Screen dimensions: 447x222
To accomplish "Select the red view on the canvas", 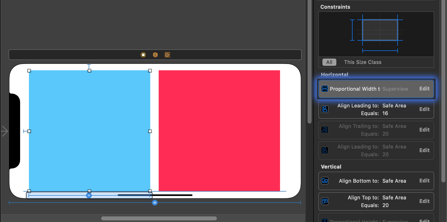I will pyautogui.click(x=219, y=131).
